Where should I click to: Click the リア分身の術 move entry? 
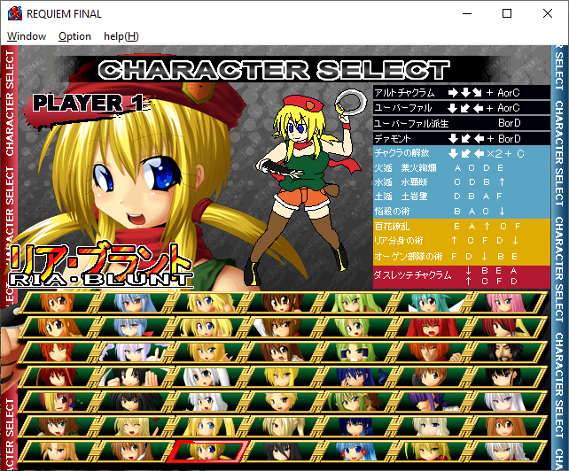(462, 241)
